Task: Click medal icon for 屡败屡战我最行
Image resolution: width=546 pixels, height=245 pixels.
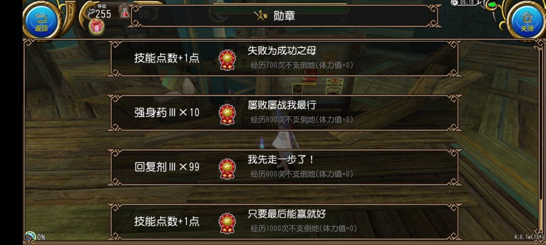Action: [227, 114]
